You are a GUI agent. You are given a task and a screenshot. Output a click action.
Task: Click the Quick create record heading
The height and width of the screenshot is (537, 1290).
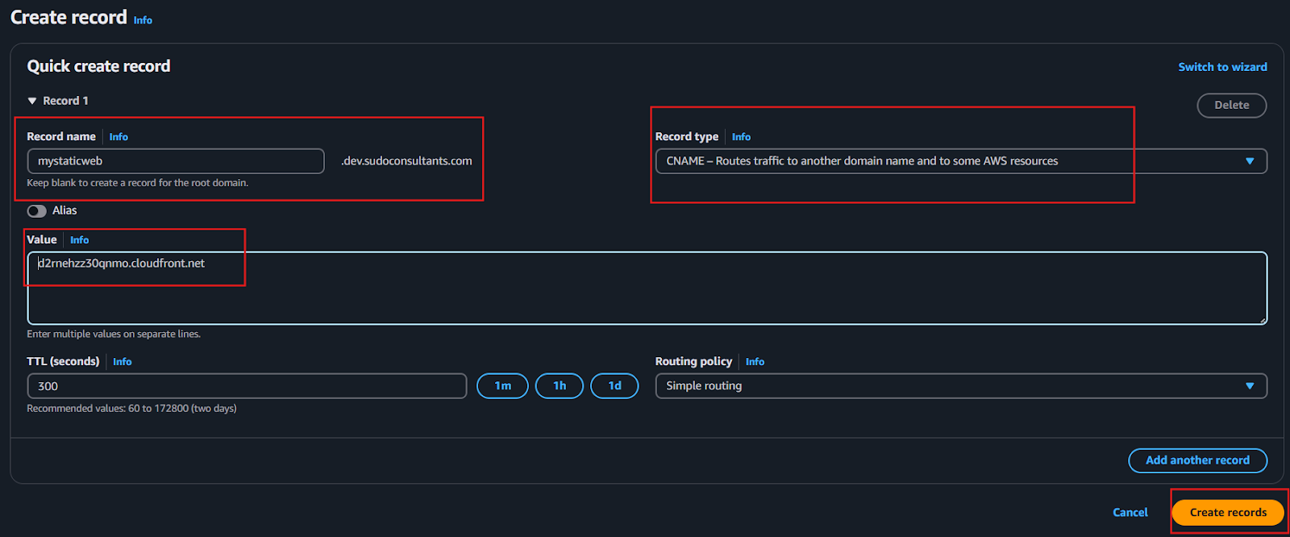98,66
